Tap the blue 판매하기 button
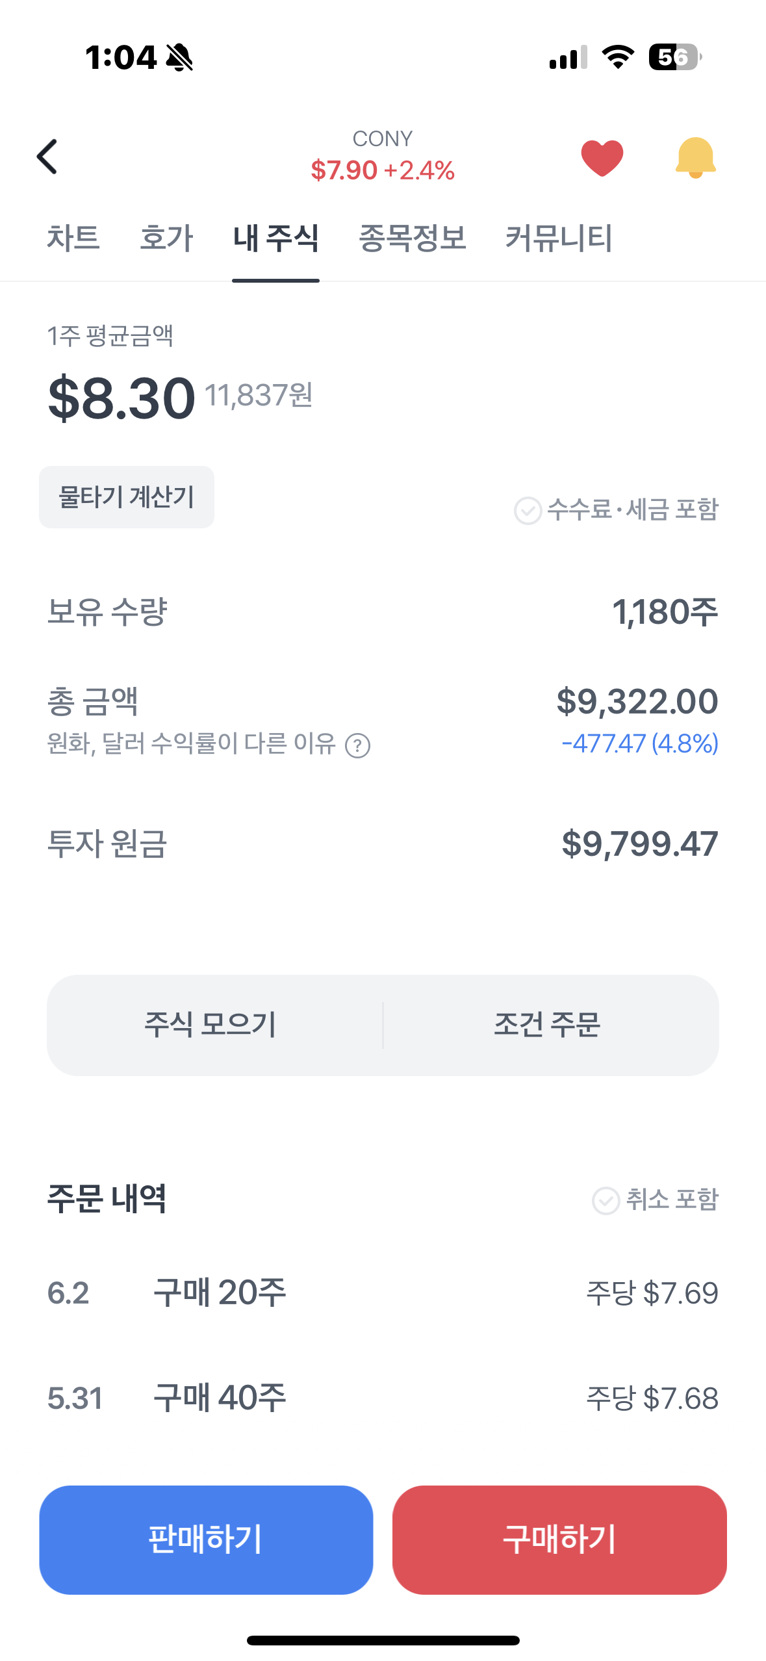This screenshot has width=766, height=1661. (x=206, y=1539)
